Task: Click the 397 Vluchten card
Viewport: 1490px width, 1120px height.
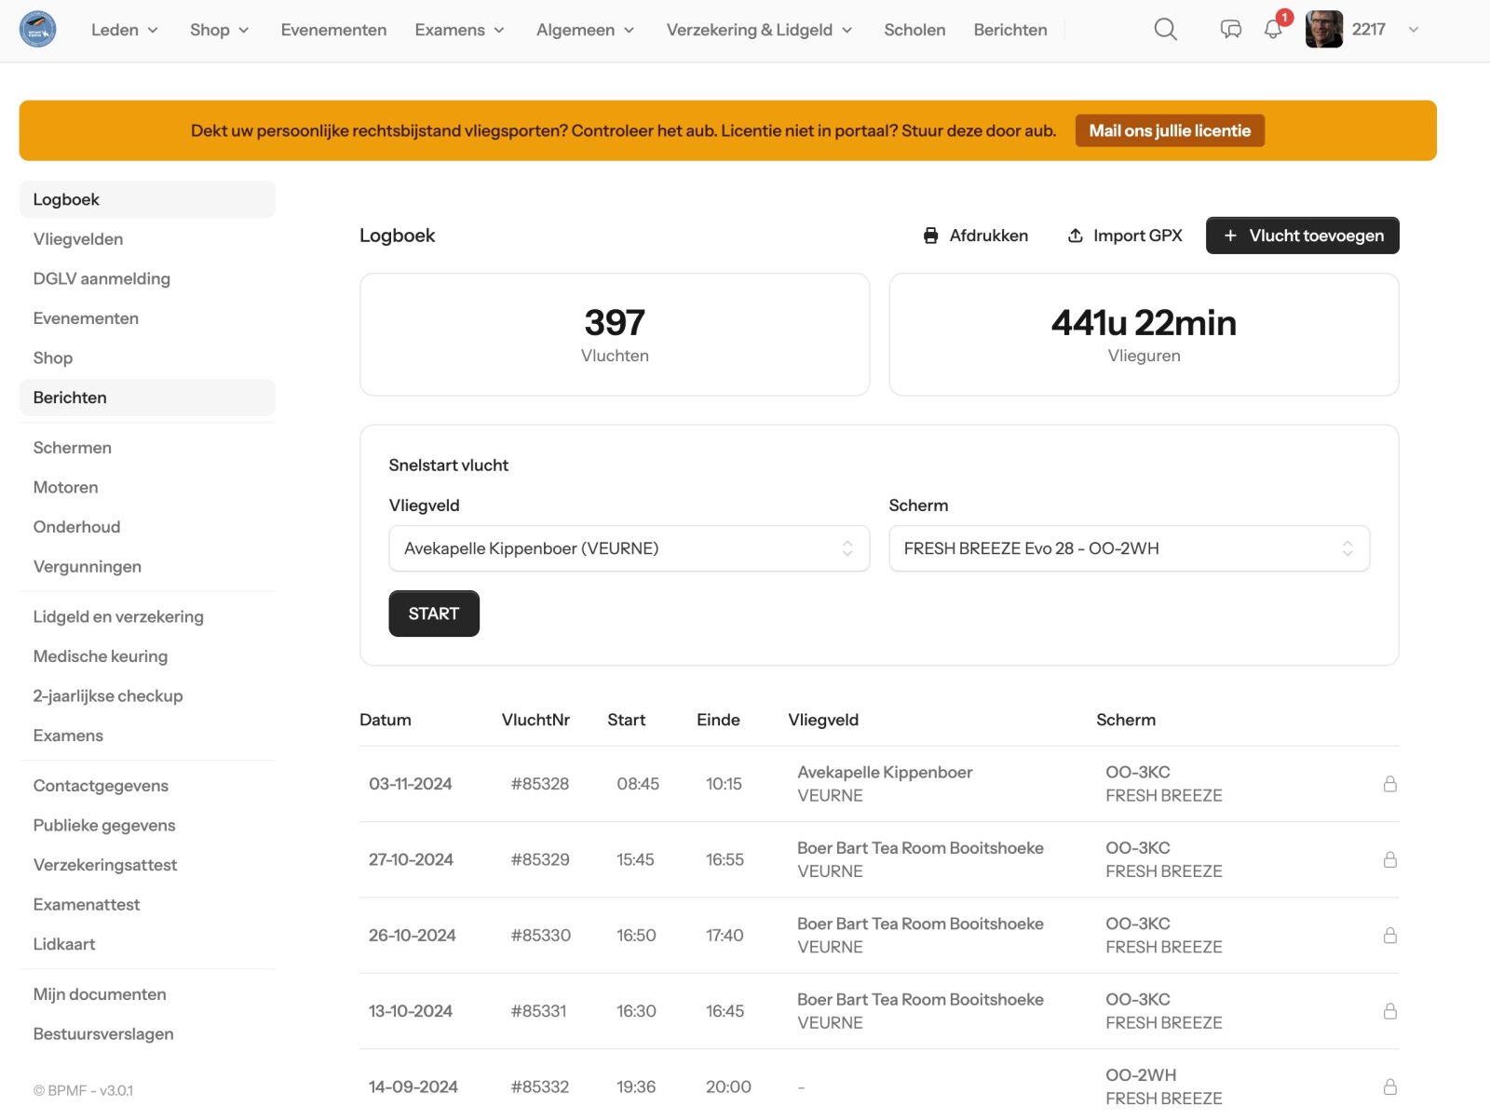Action: pyautogui.click(x=615, y=334)
